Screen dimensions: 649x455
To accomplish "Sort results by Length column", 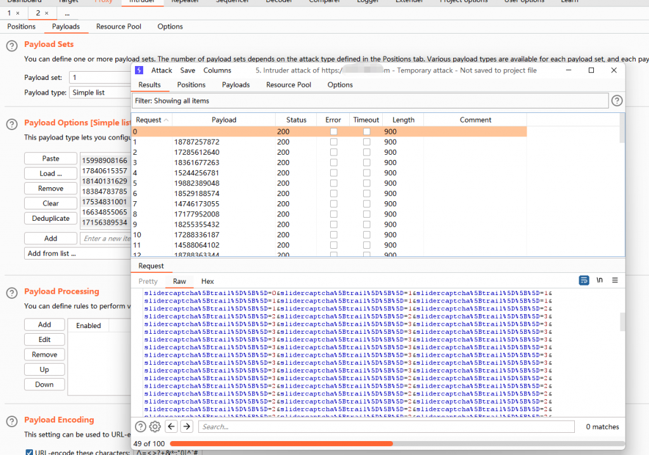I will coord(403,120).
